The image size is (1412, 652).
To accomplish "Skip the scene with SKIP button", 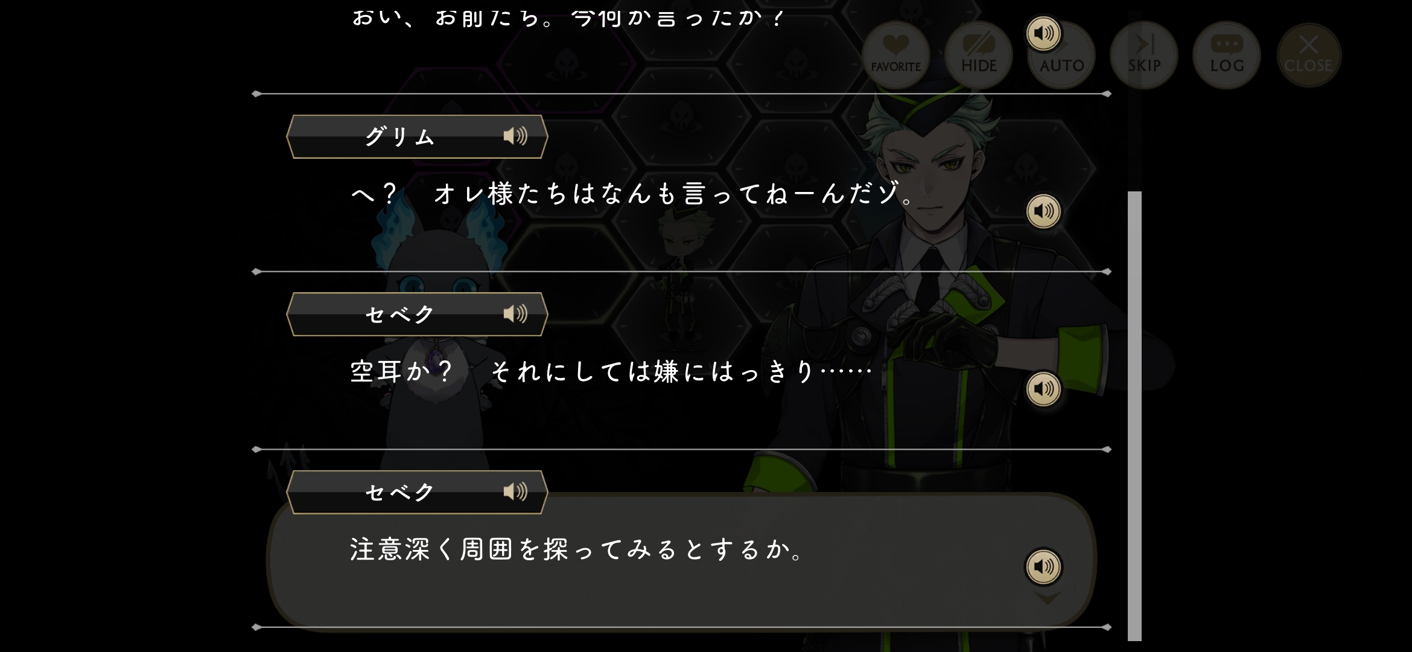I will pyautogui.click(x=1144, y=54).
